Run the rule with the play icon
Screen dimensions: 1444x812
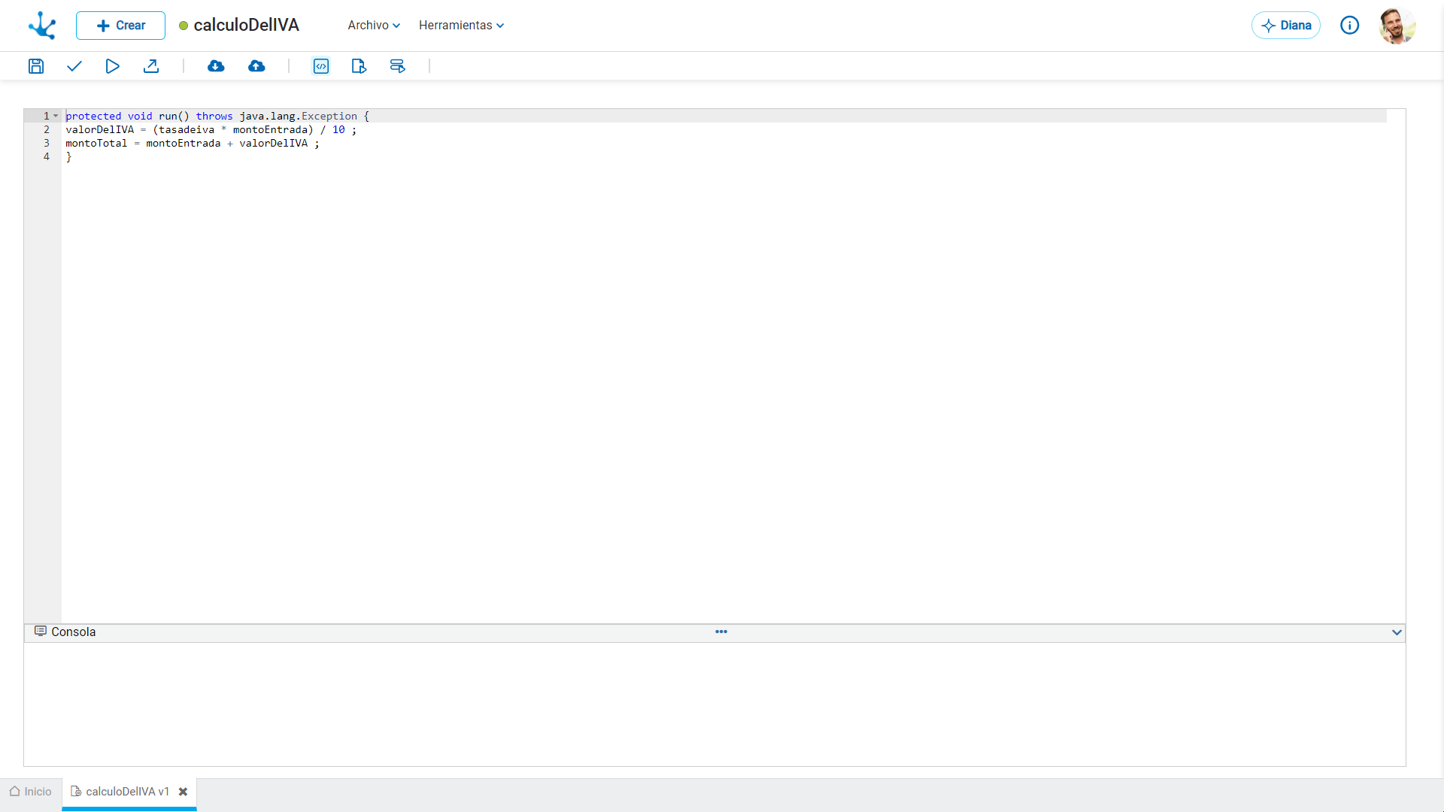click(113, 66)
